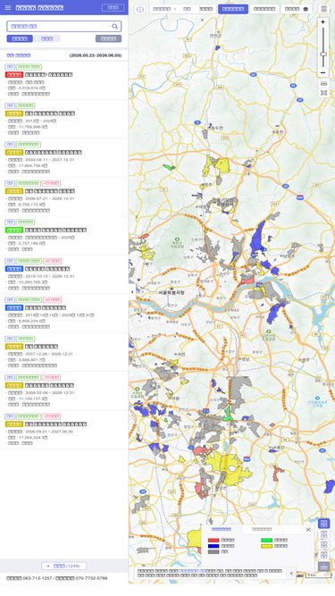Viewport: 335px width, 596px height.
Task: Click the gray filter button beside tabs
Action: coord(108,38)
